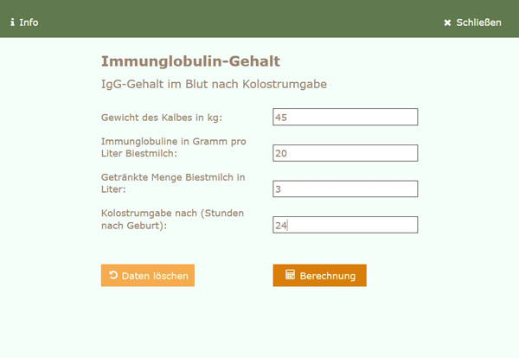Focus the immunoglobulin grams per liter field
The height and width of the screenshot is (358, 519).
click(x=345, y=153)
